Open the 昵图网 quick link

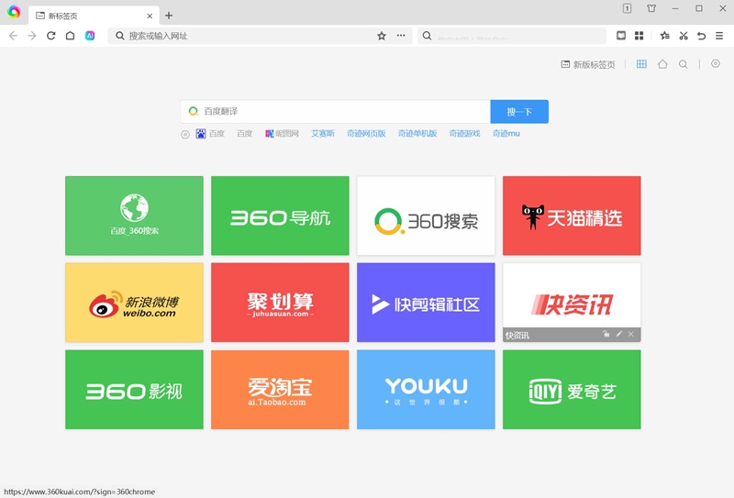pyautogui.click(x=282, y=133)
